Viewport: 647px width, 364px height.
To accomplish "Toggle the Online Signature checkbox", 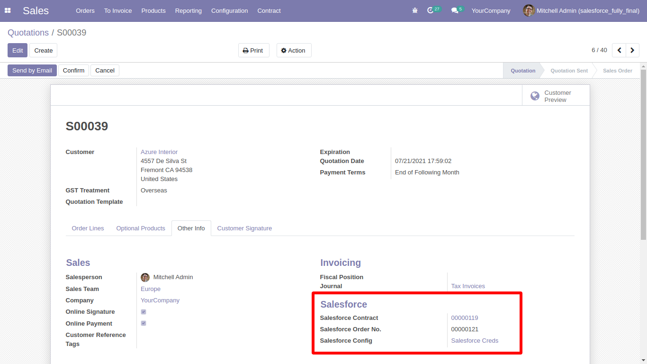I will tap(144, 312).
